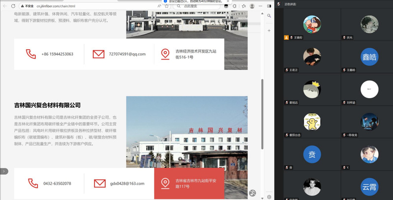Click the location pin in the red address box
Viewport: 393px width, 200px height.
[x=165, y=183]
